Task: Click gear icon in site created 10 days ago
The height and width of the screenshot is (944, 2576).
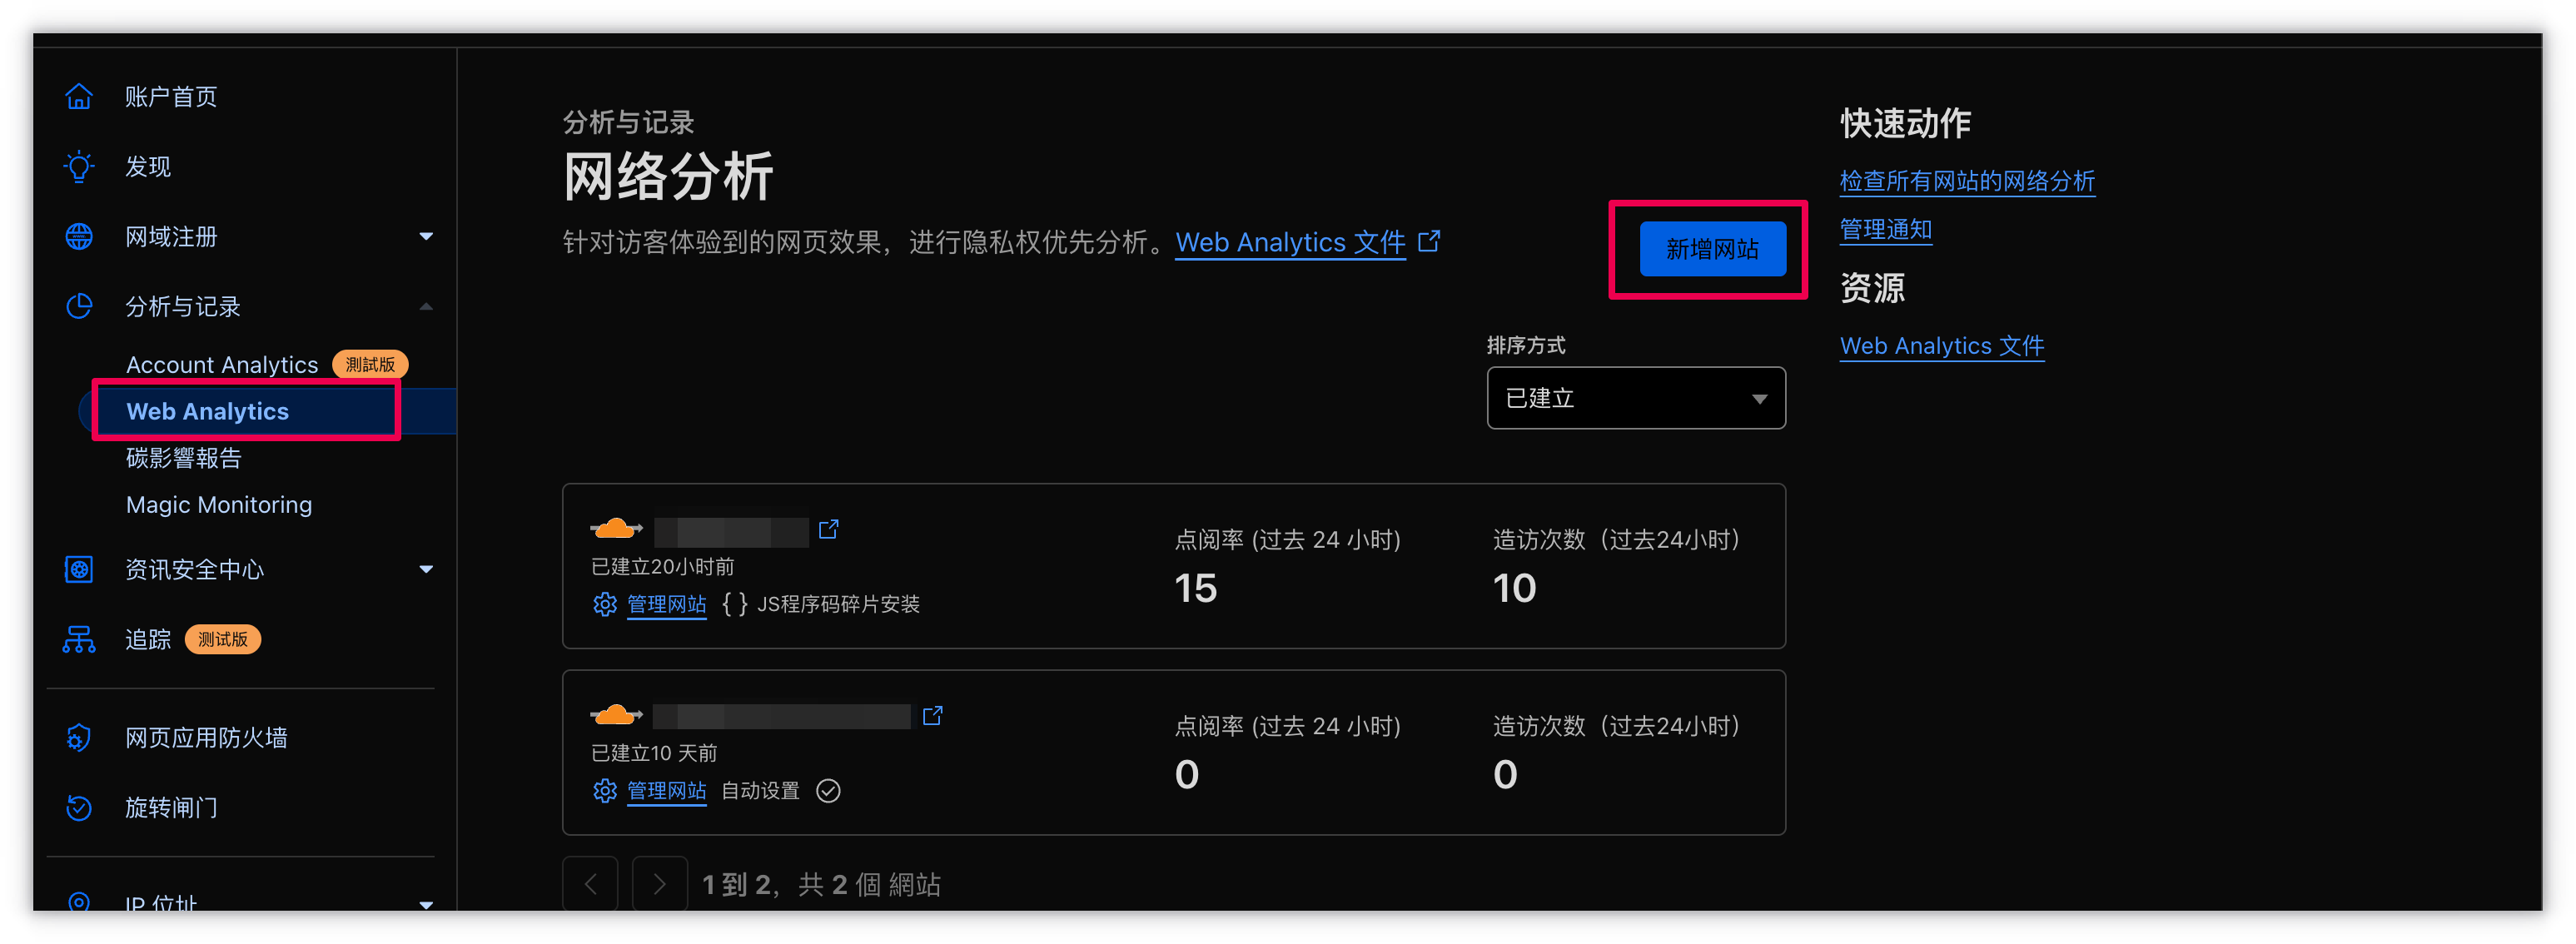Action: click(x=605, y=791)
